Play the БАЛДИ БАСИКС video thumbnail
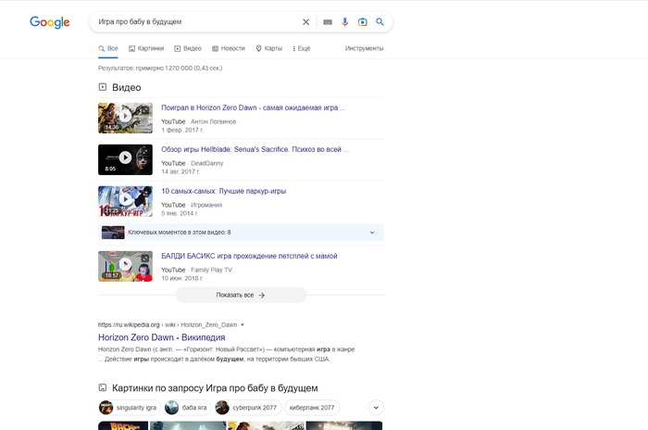Image resolution: width=648 pixels, height=430 pixels. [x=125, y=266]
